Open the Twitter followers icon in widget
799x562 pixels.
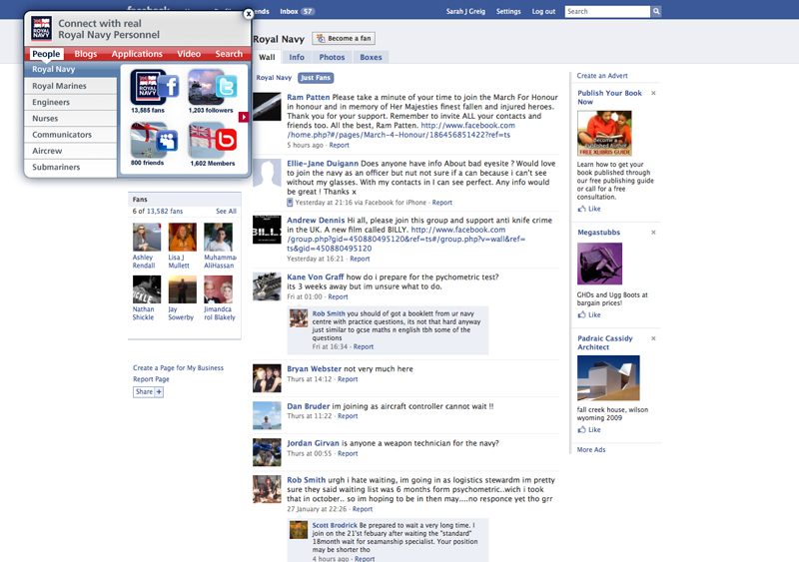point(212,89)
